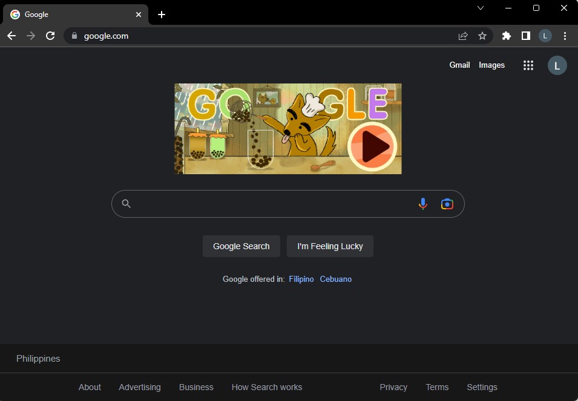578x401 pixels.
Task: Switch Google to Filipino
Action: click(x=301, y=279)
